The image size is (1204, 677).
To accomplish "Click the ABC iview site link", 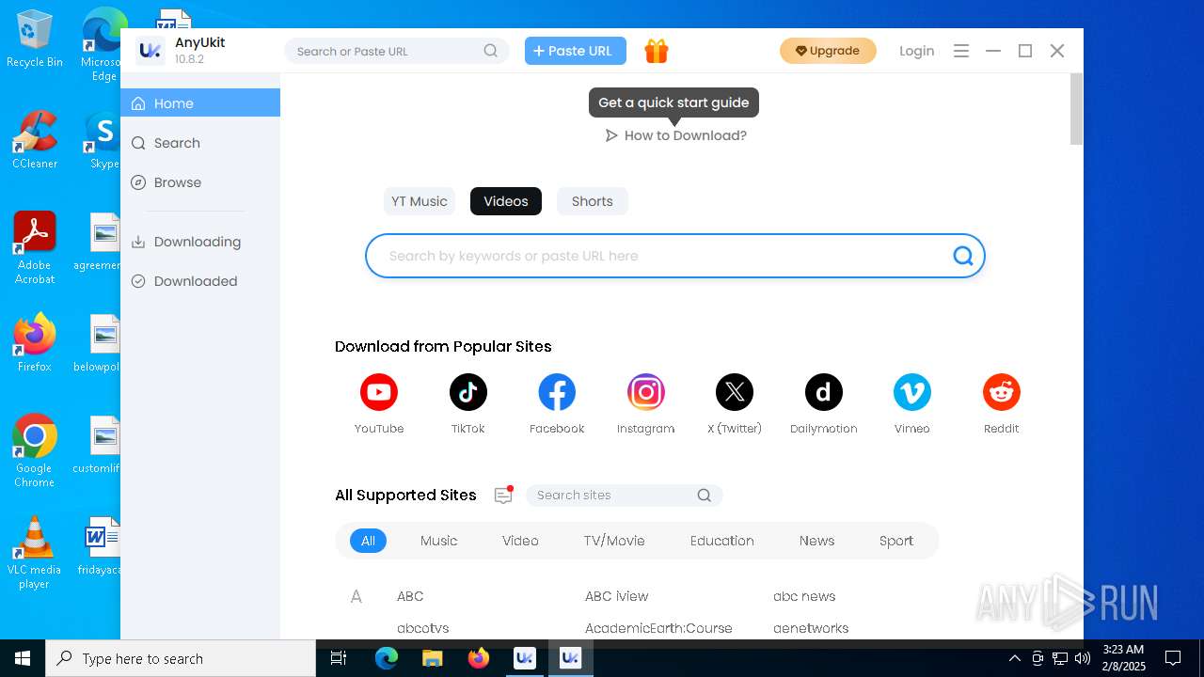I will click(616, 596).
